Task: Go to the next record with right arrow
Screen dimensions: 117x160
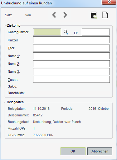Action: coord(65,15)
